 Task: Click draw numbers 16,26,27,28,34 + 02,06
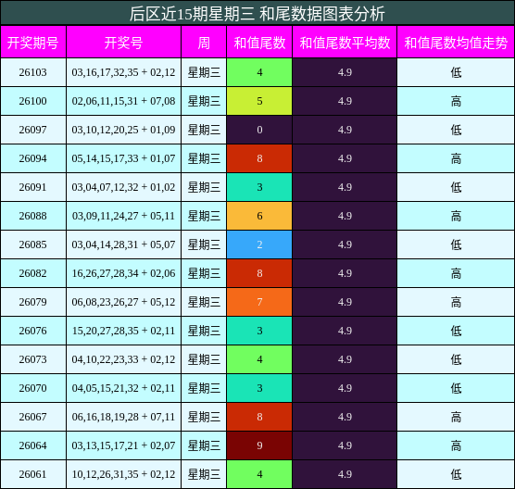coord(123,273)
